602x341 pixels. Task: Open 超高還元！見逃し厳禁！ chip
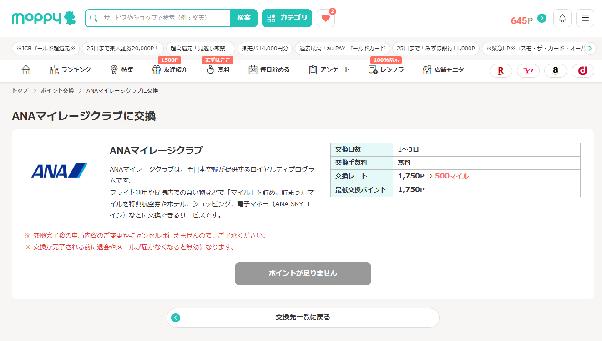(x=201, y=49)
